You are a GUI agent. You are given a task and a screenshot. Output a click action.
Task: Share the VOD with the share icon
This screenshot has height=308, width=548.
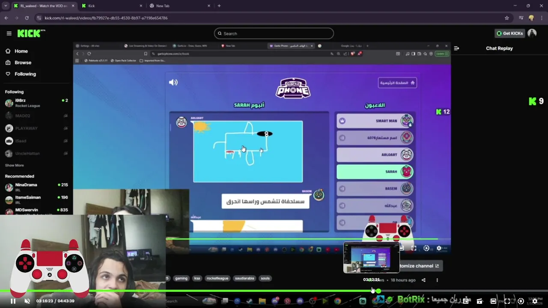tap(423, 280)
